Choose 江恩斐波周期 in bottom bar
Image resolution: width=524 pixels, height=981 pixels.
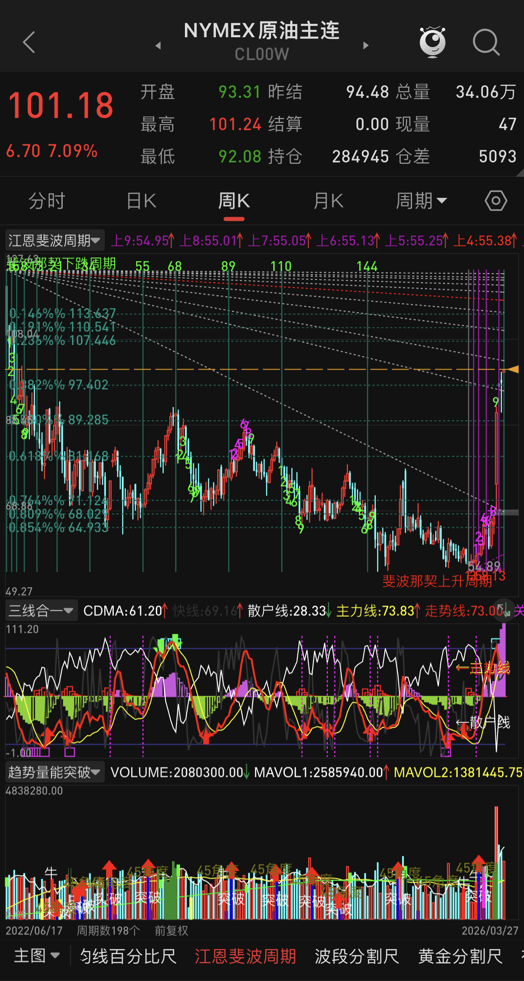point(245,956)
